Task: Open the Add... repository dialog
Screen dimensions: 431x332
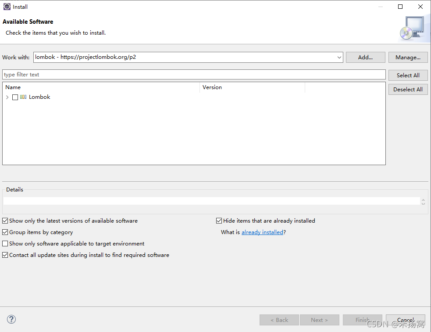Action: [365, 57]
